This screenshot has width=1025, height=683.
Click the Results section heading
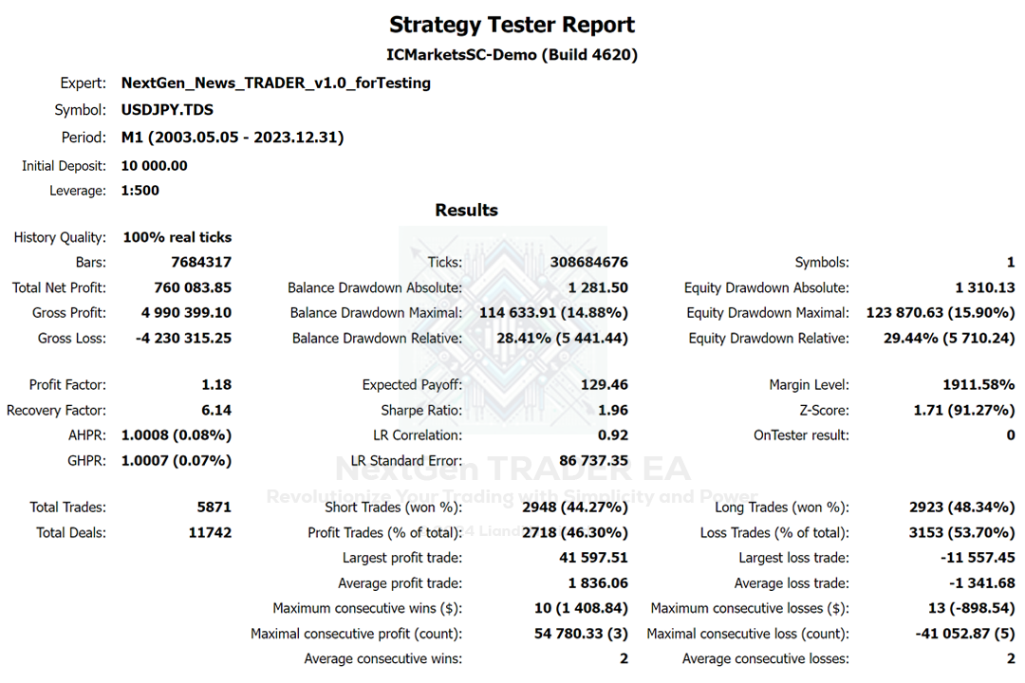click(x=466, y=211)
